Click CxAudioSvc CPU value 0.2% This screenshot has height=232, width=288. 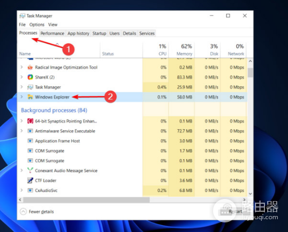pos(162,190)
